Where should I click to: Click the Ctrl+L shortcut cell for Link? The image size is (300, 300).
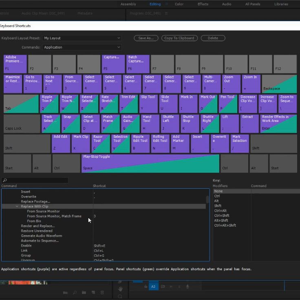(99, 251)
